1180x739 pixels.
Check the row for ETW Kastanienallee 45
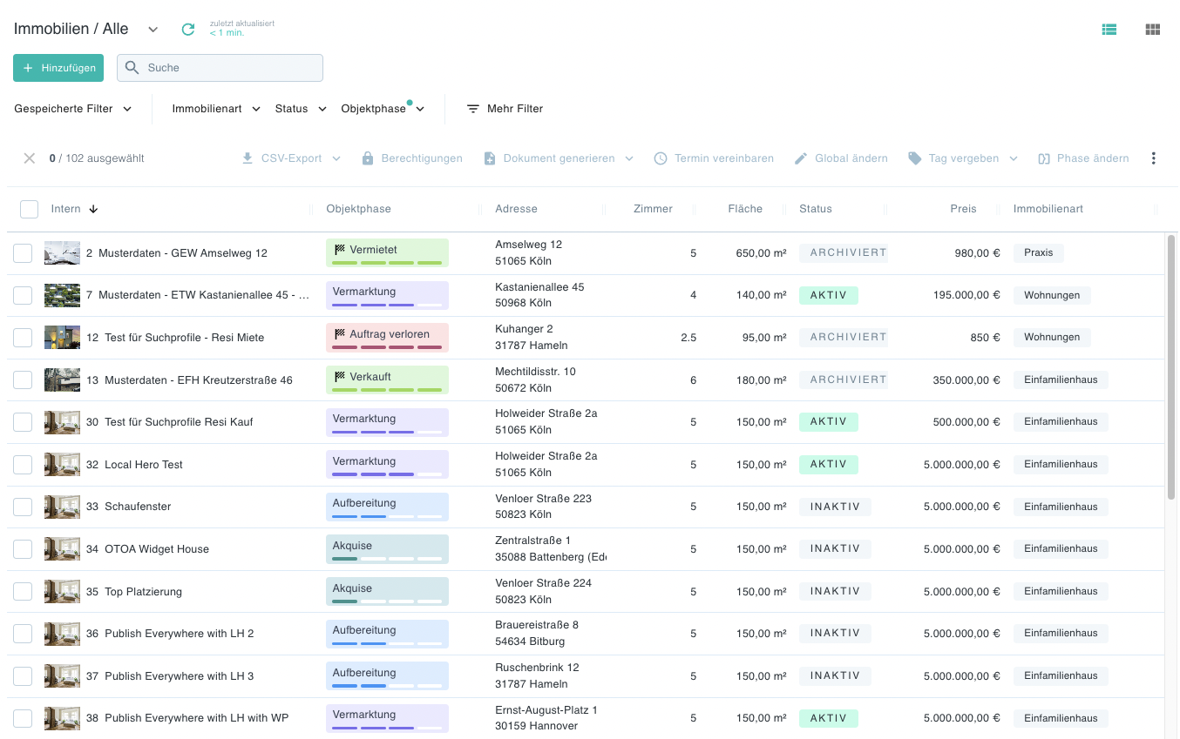[23, 295]
